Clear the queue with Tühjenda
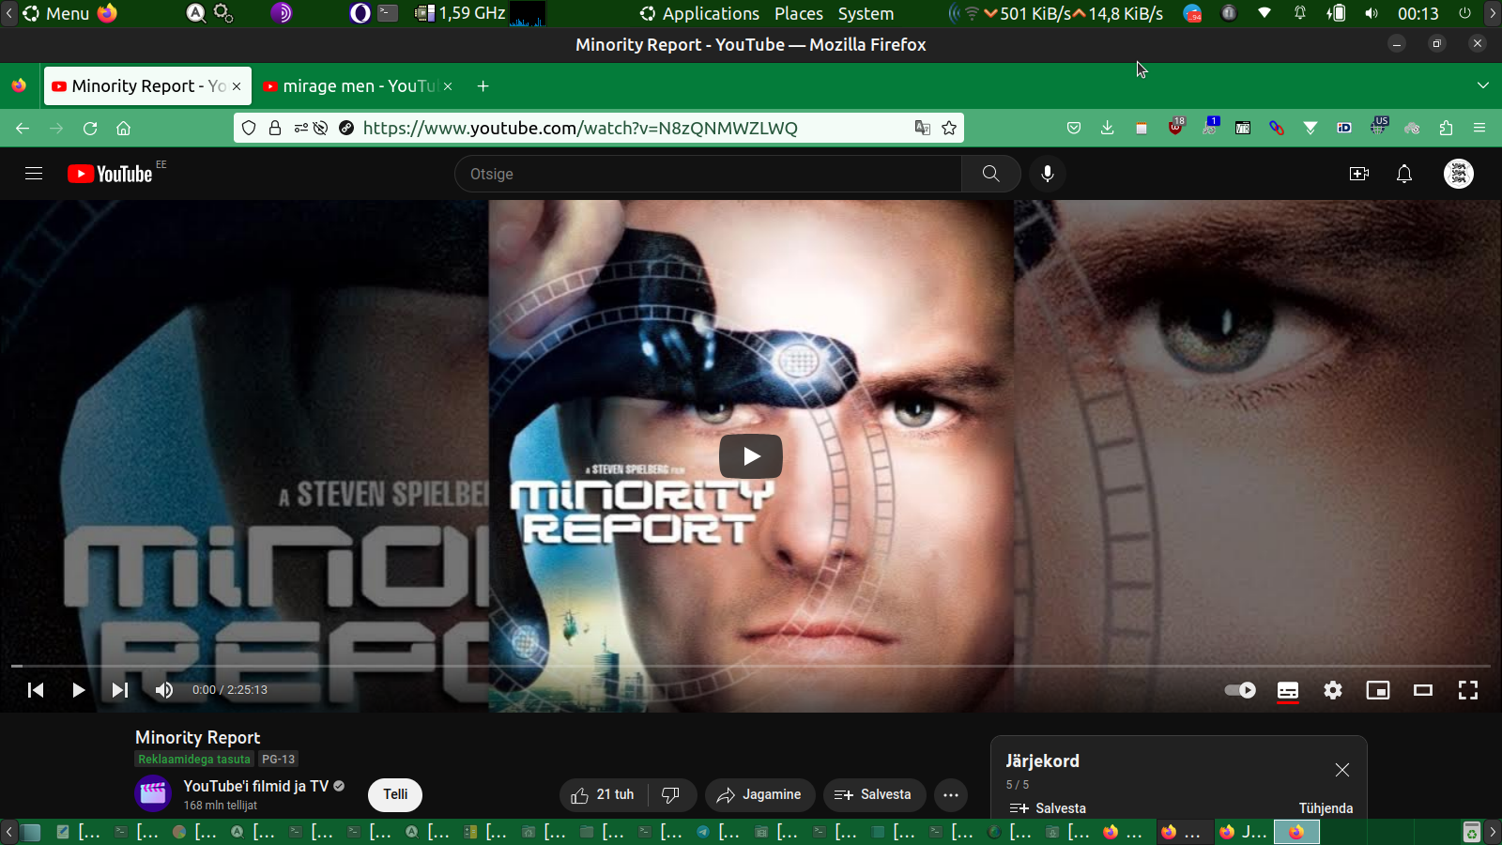Screen dimensions: 1502x845 tap(1326, 808)
